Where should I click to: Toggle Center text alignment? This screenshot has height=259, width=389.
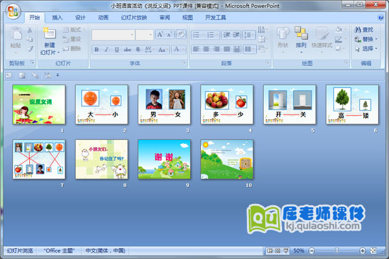206,49
